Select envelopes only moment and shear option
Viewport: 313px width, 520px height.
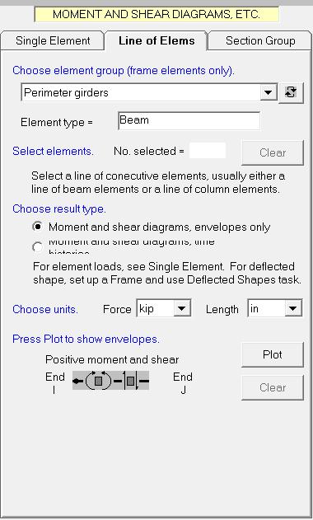click(x=38, y=227)
